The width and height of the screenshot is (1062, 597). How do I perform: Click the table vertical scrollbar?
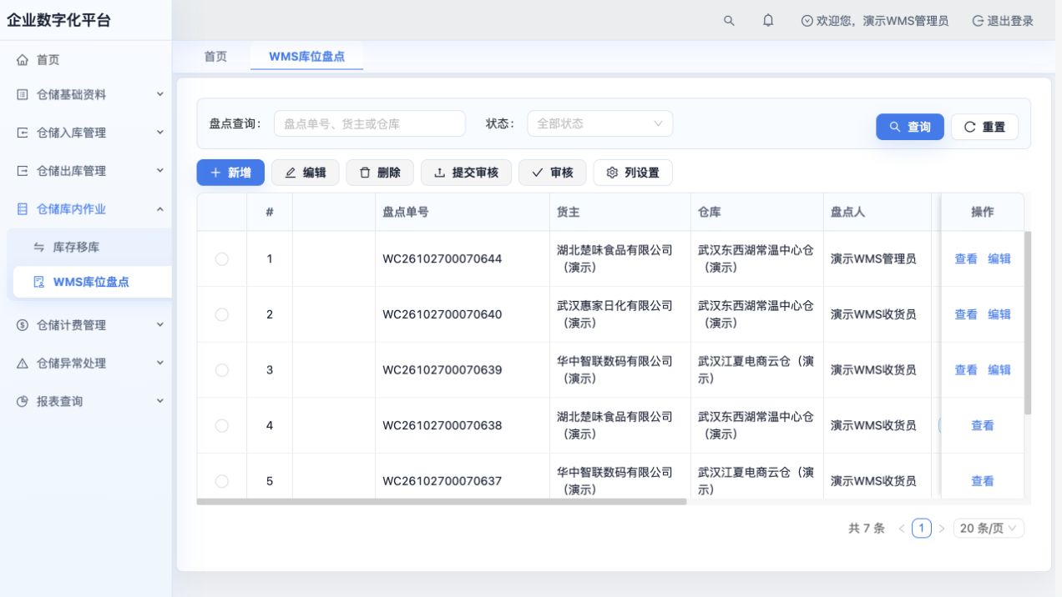[1028, 324]
